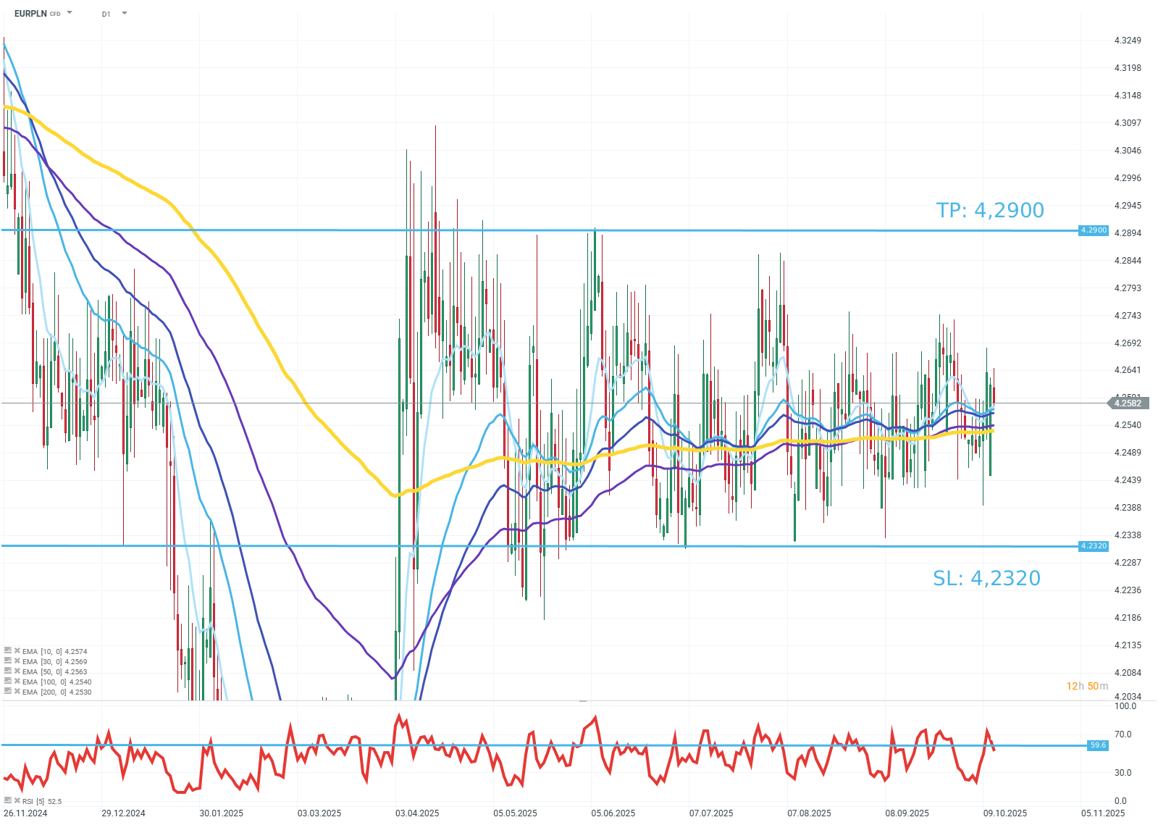Click the SL: 4,2320 text annotation
The width and height of the screenshot is (1158, 825).
(986, 578)
